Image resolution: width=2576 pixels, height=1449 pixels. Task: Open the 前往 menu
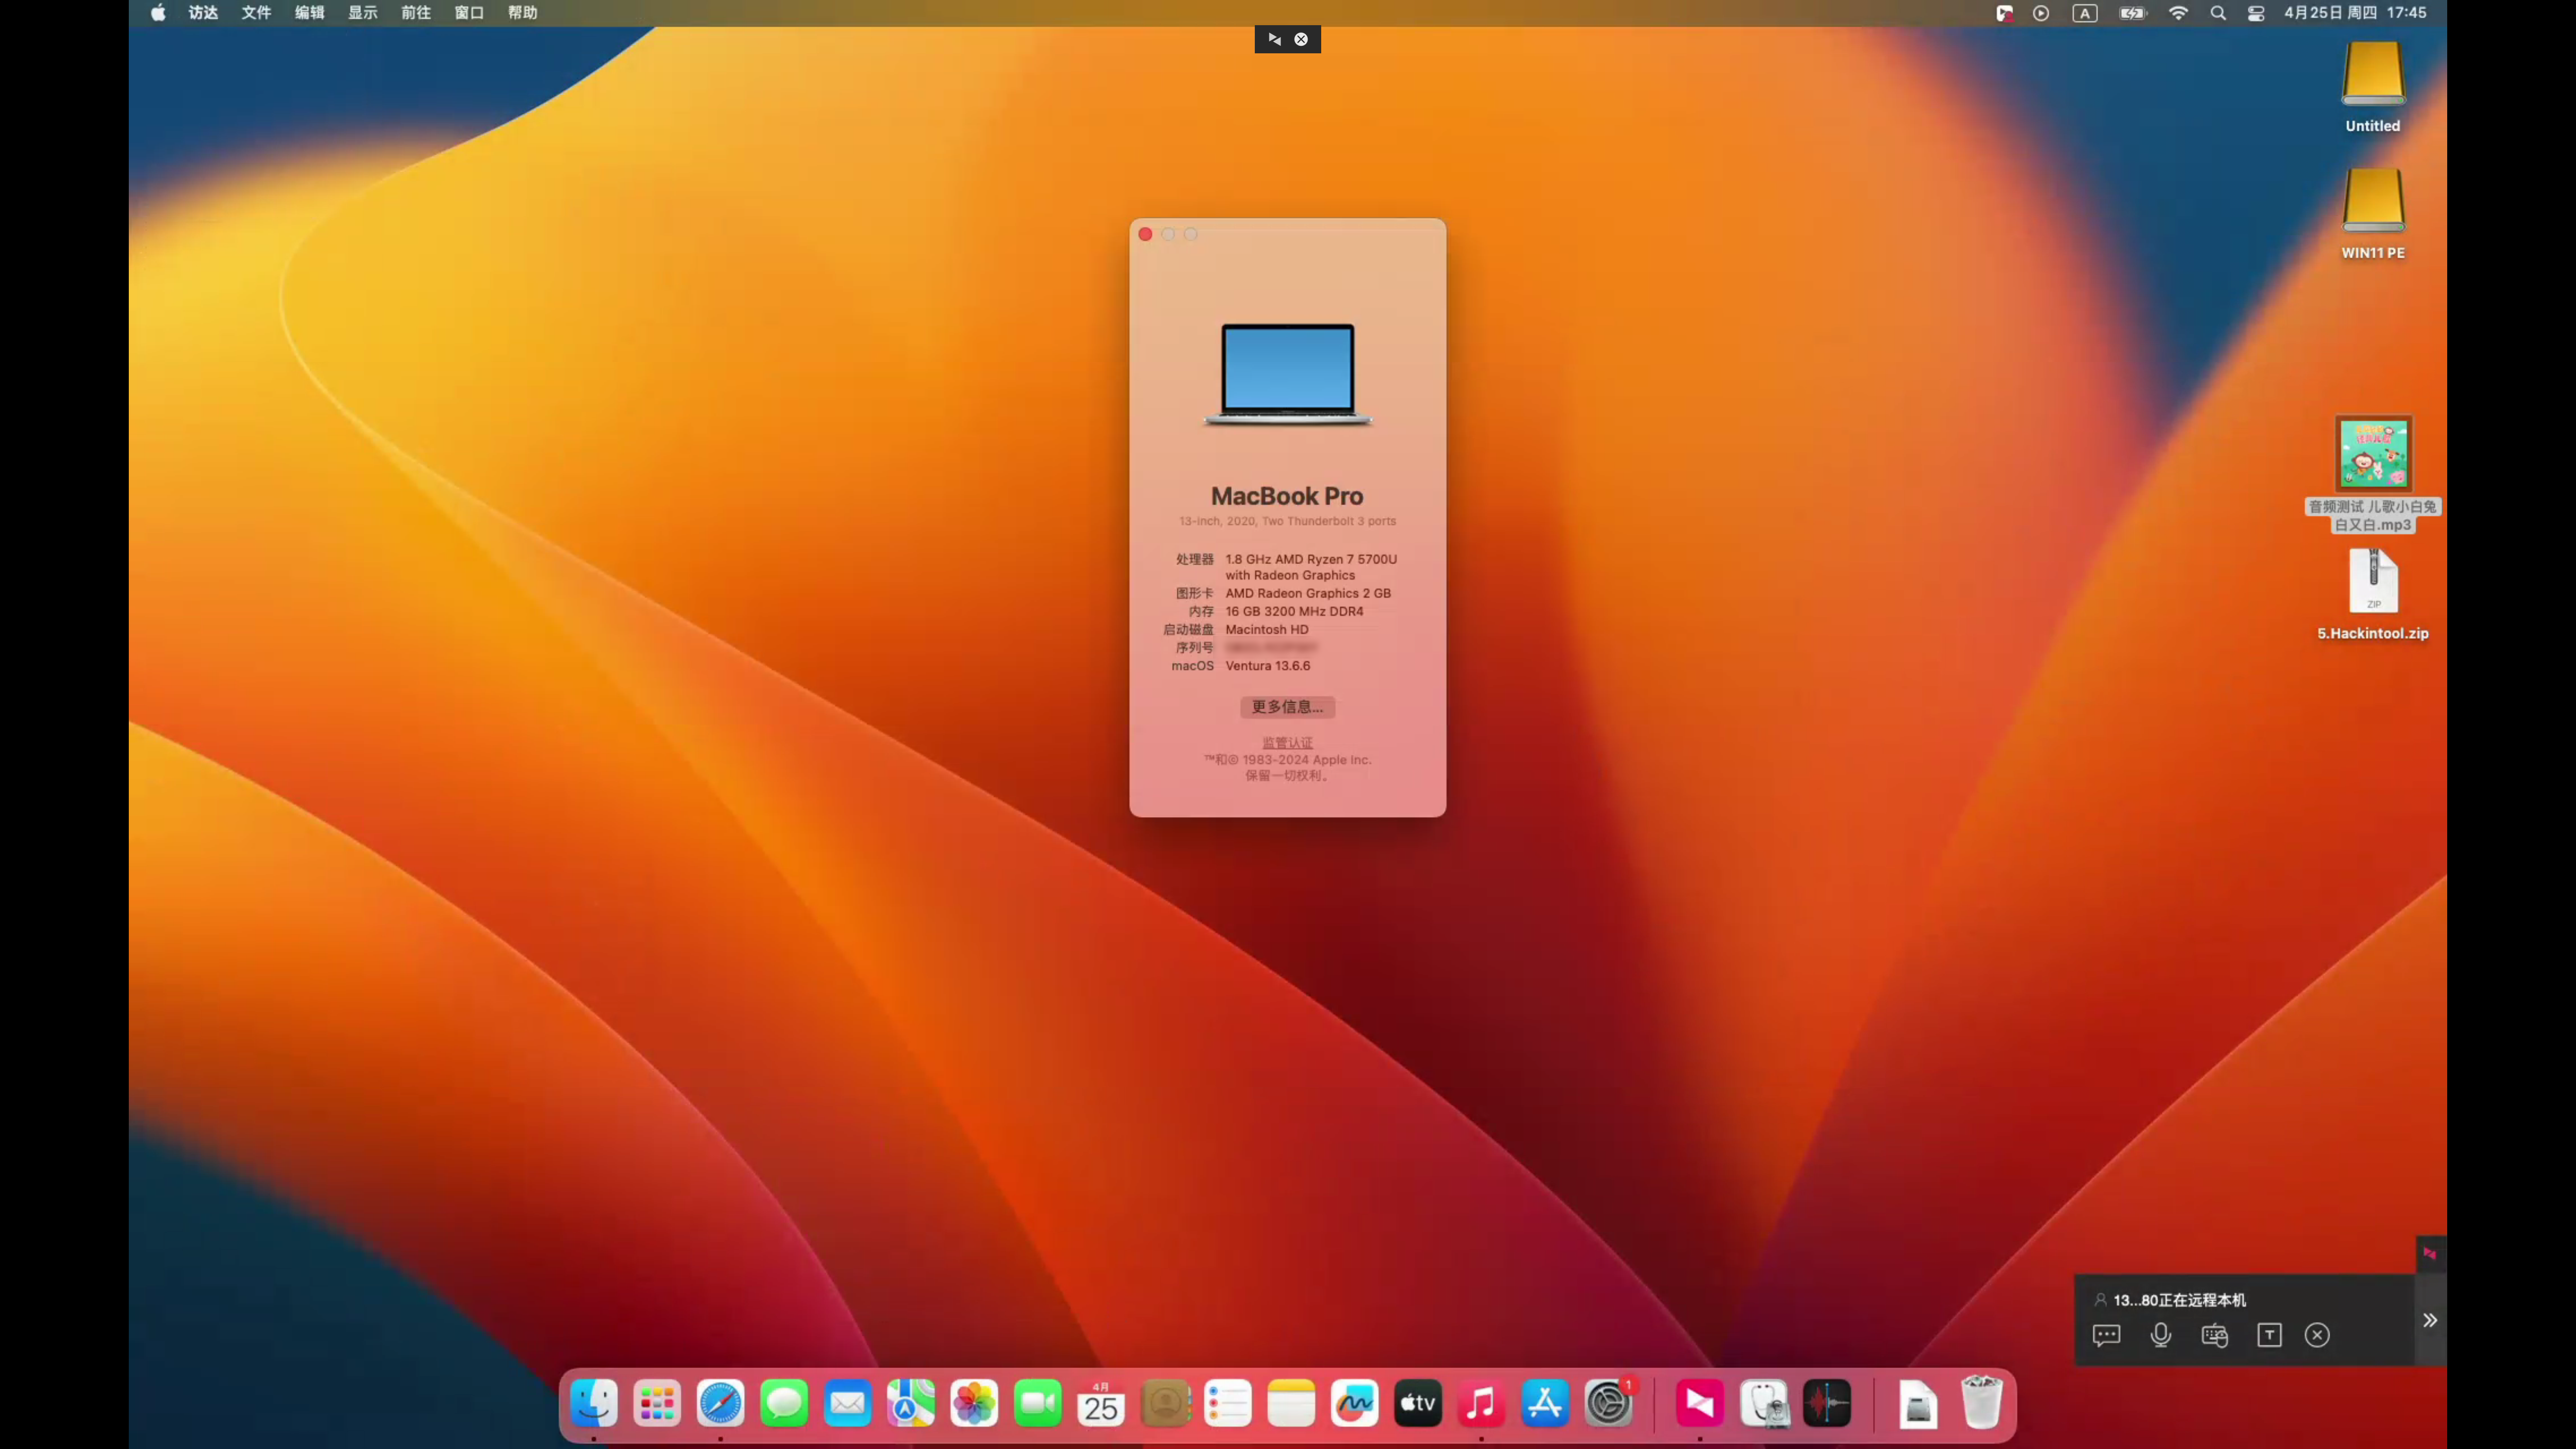tap(416, 13)
